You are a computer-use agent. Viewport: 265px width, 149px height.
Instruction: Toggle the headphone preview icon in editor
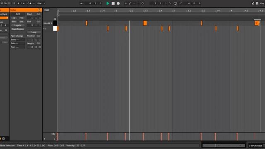coord(55,19)
